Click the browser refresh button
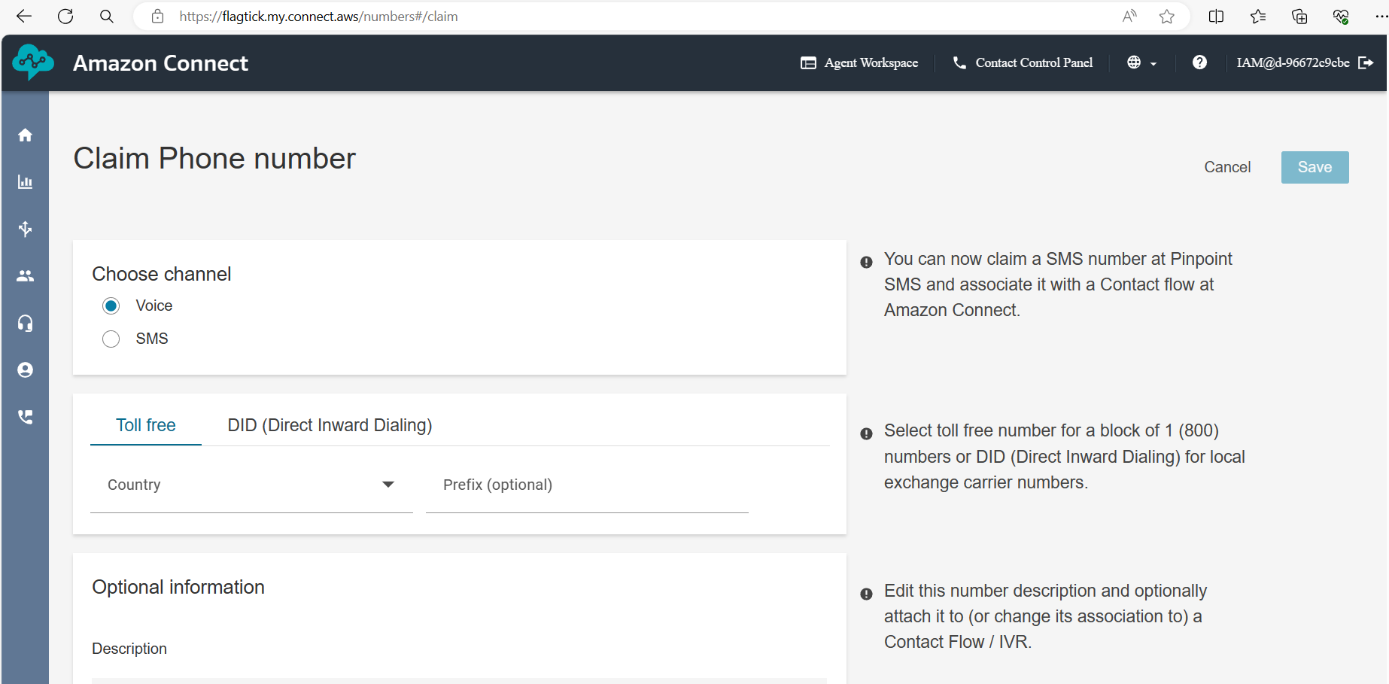 point(65,17)
